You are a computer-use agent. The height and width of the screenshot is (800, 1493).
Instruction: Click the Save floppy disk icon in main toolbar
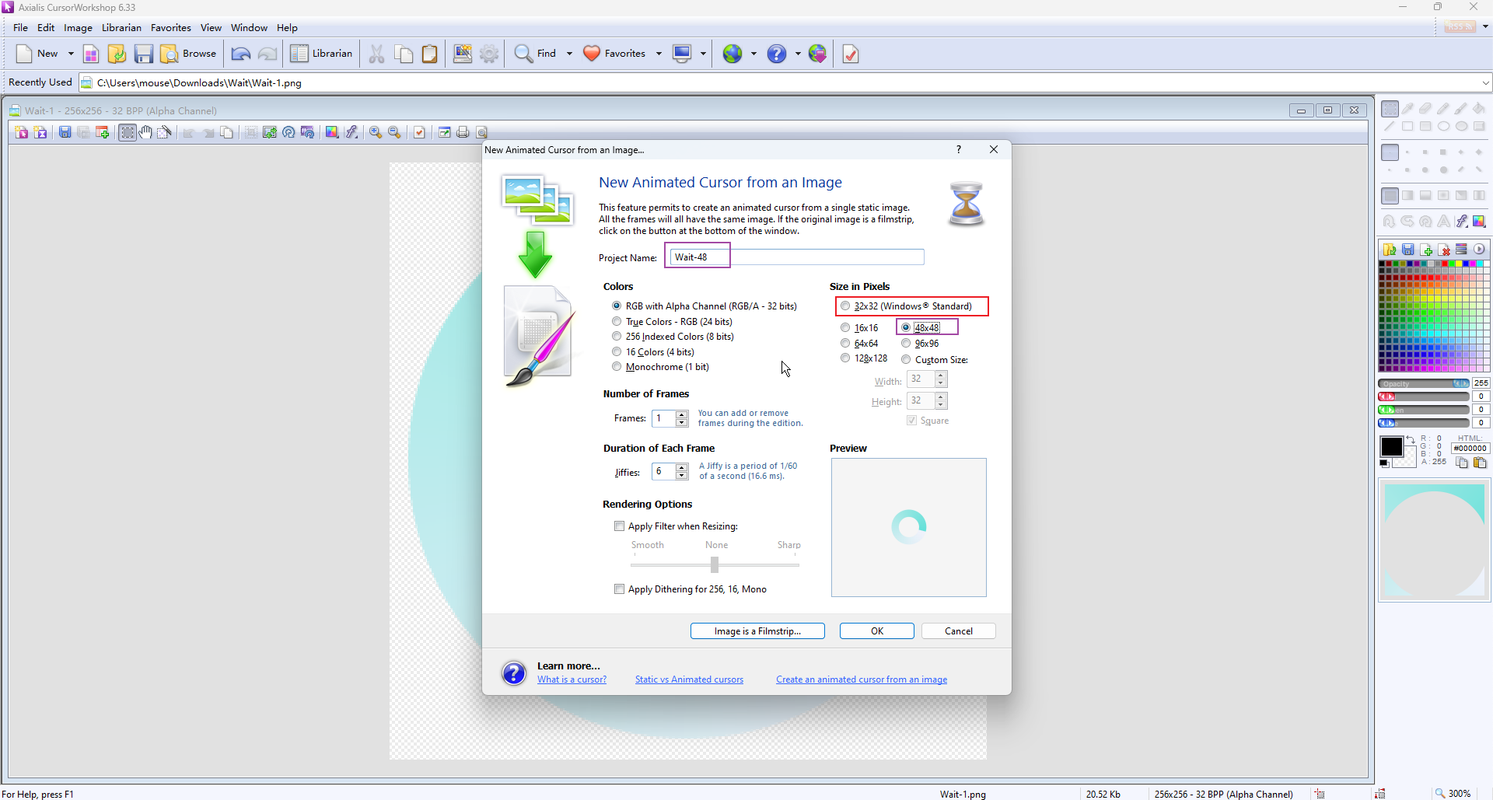(x=143, y=54)
